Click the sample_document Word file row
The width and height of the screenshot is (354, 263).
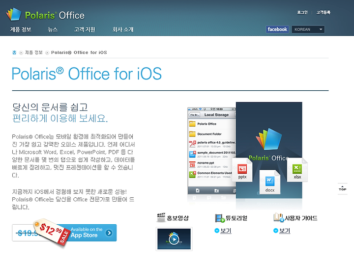212,155
